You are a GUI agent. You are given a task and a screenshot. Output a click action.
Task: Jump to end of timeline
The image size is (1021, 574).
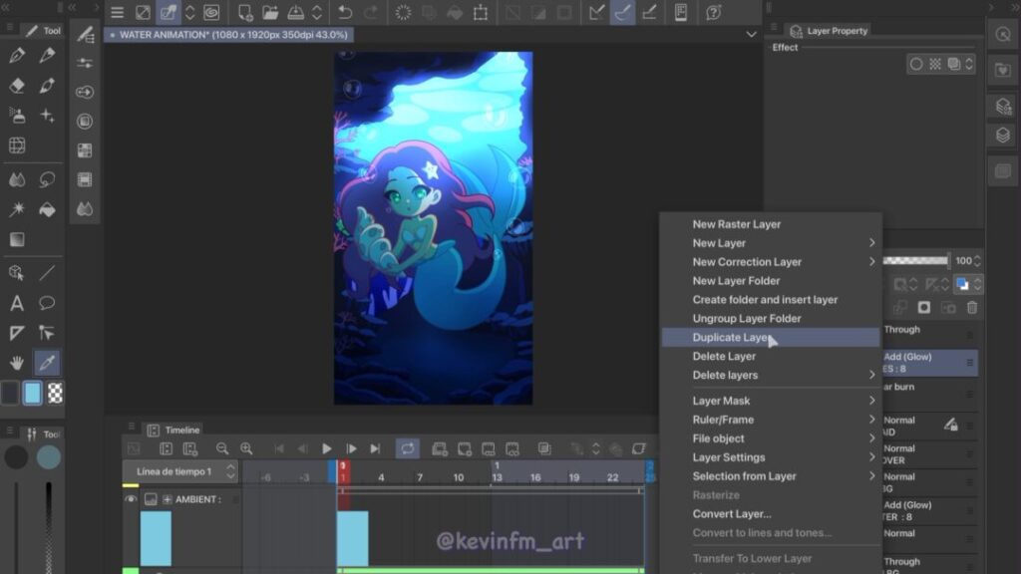coord(375,448)
